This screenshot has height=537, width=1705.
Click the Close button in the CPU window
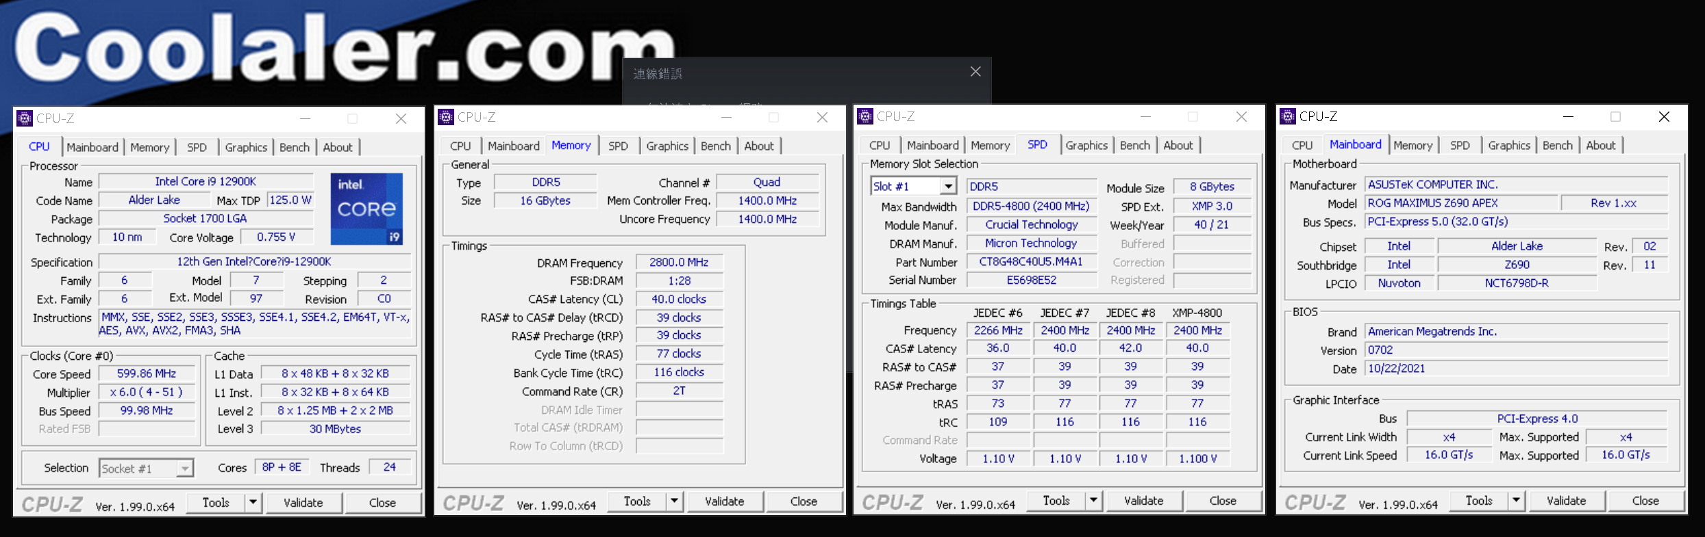pos(382,502)
